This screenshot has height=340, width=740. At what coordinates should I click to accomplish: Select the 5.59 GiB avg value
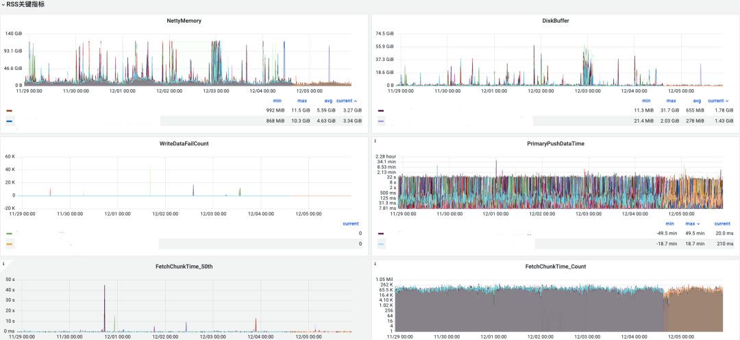click(326, 110)
